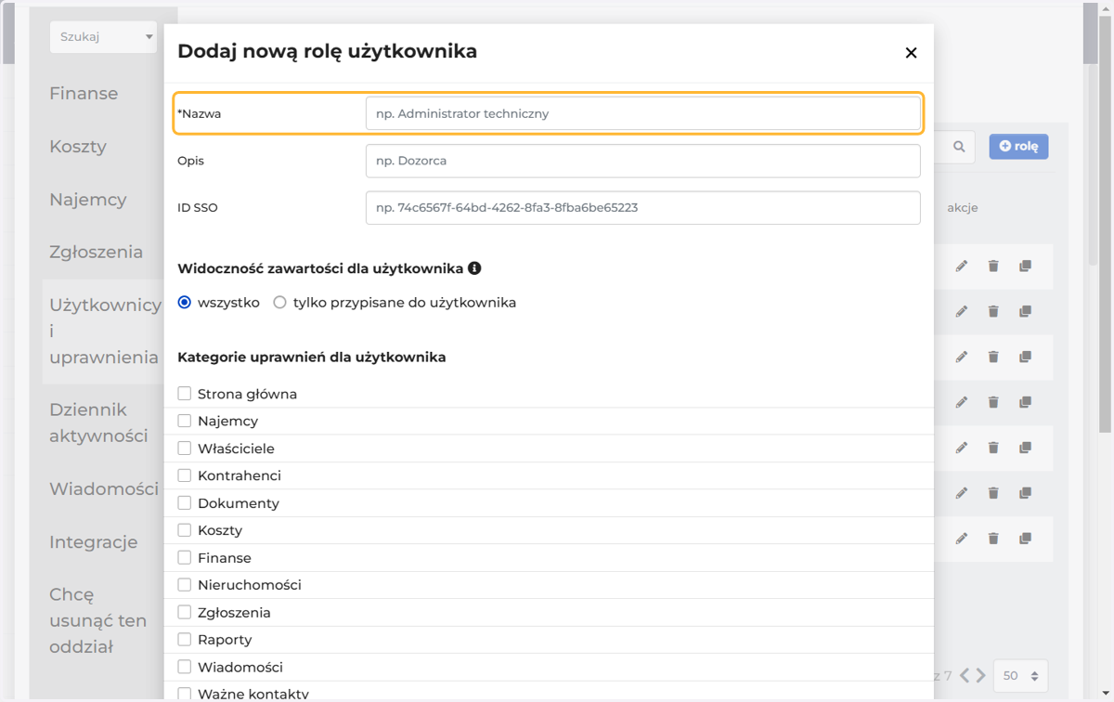Viewport: 1114px width, 702px height.
Task: Click the Nazwa role name input field
Action: (642, 113)
